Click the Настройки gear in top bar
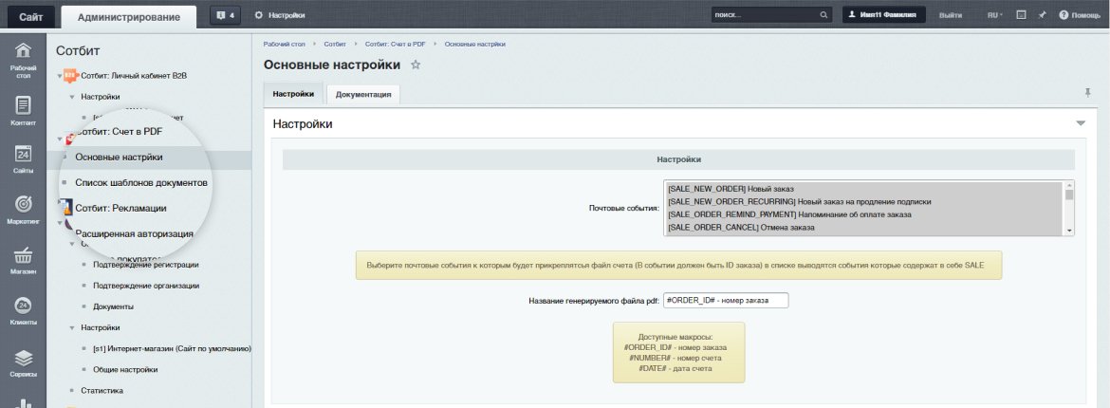Image resolution: width=1110 pixels, height=408 pixels. point(258,15)
